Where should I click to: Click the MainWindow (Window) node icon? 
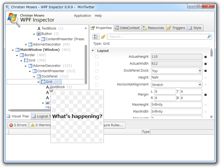pyautogui.click(x=17, y=50)
